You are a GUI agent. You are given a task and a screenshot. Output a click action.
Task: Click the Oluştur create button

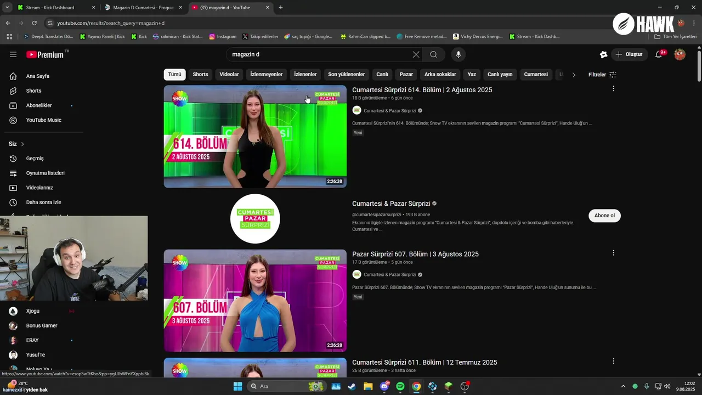pyautogui.click(x=629, y=54)
